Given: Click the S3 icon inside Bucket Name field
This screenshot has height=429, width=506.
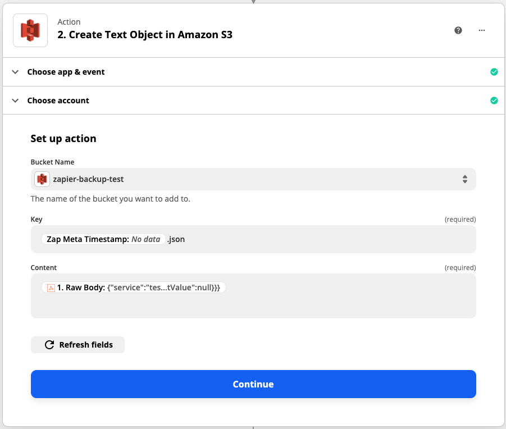Looking at the screenshot, I should [x=42, y=179].
